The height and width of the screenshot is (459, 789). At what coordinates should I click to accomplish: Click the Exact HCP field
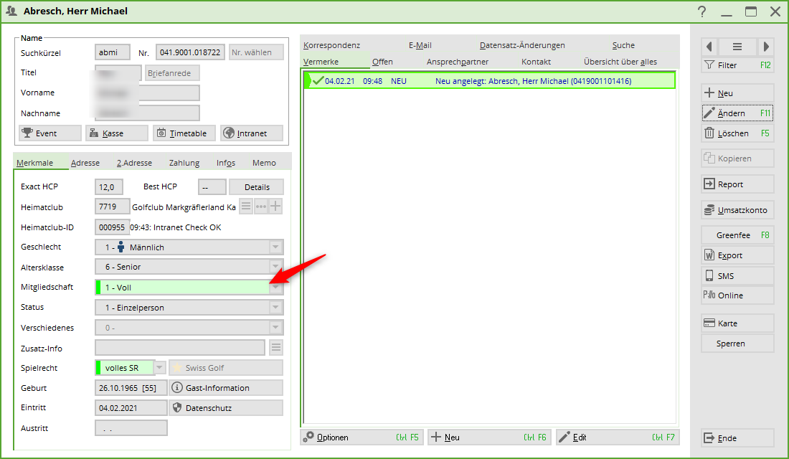(x=109, y=187)
